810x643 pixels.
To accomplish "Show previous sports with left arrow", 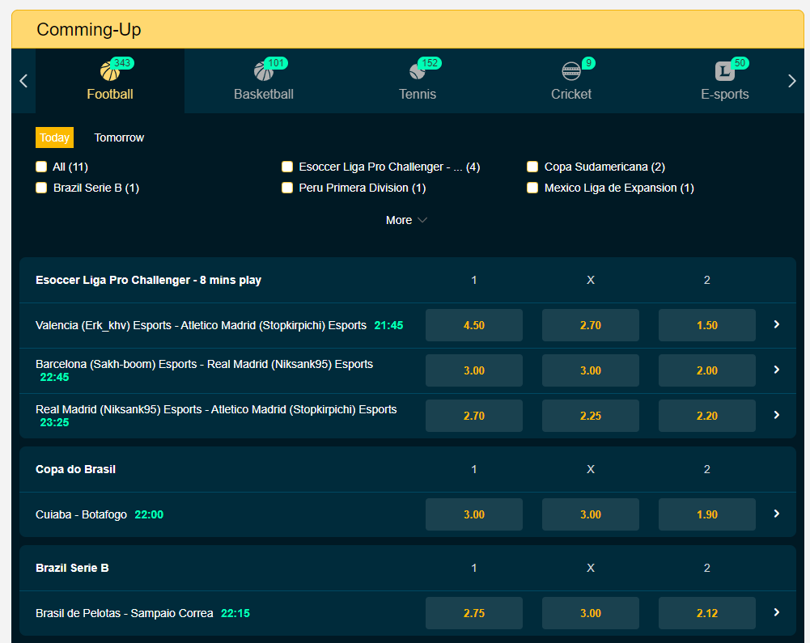I will click(x=23, y=81).
